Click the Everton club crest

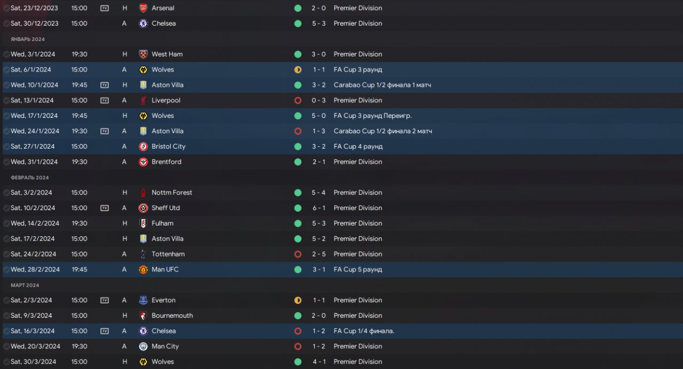click(x=143, y=300)
